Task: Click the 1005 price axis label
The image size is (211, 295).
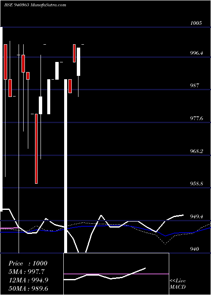Action: click(x=196, y=23)
